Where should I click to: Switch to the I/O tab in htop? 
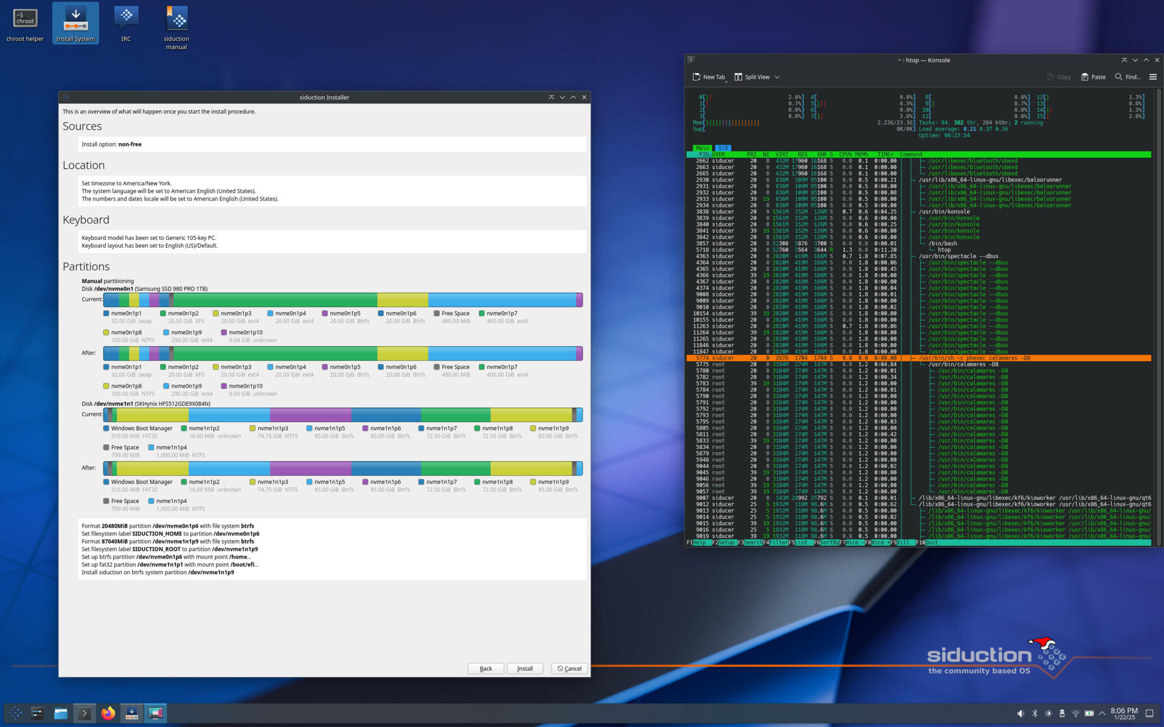point(723,148)
